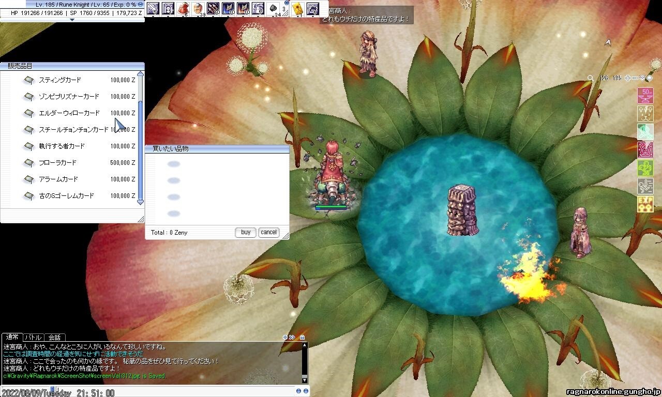Click the hooded NPC on the right leaf
This screenshot has height=397, width=662.
tap(580, 232)
